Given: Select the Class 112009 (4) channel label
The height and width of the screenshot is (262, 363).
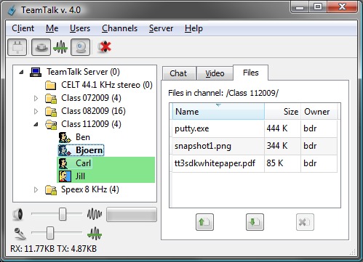Looking at the screenshot, I should pyautogui.click(x=91, y=124).
